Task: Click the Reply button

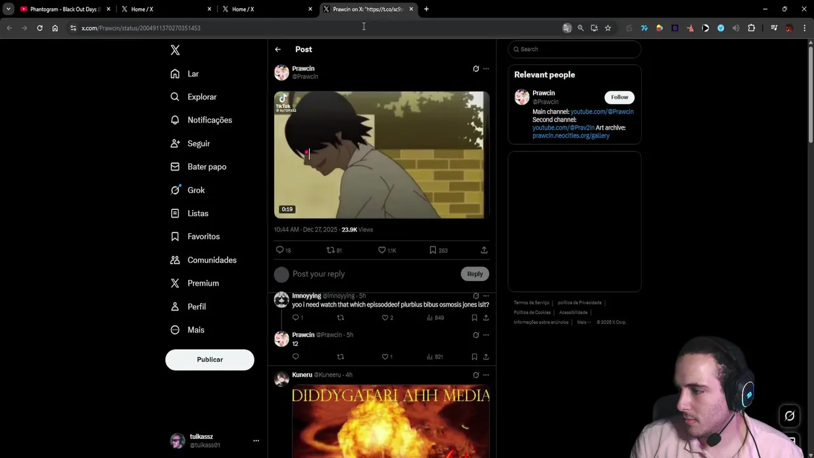Action: click(475, 274)
